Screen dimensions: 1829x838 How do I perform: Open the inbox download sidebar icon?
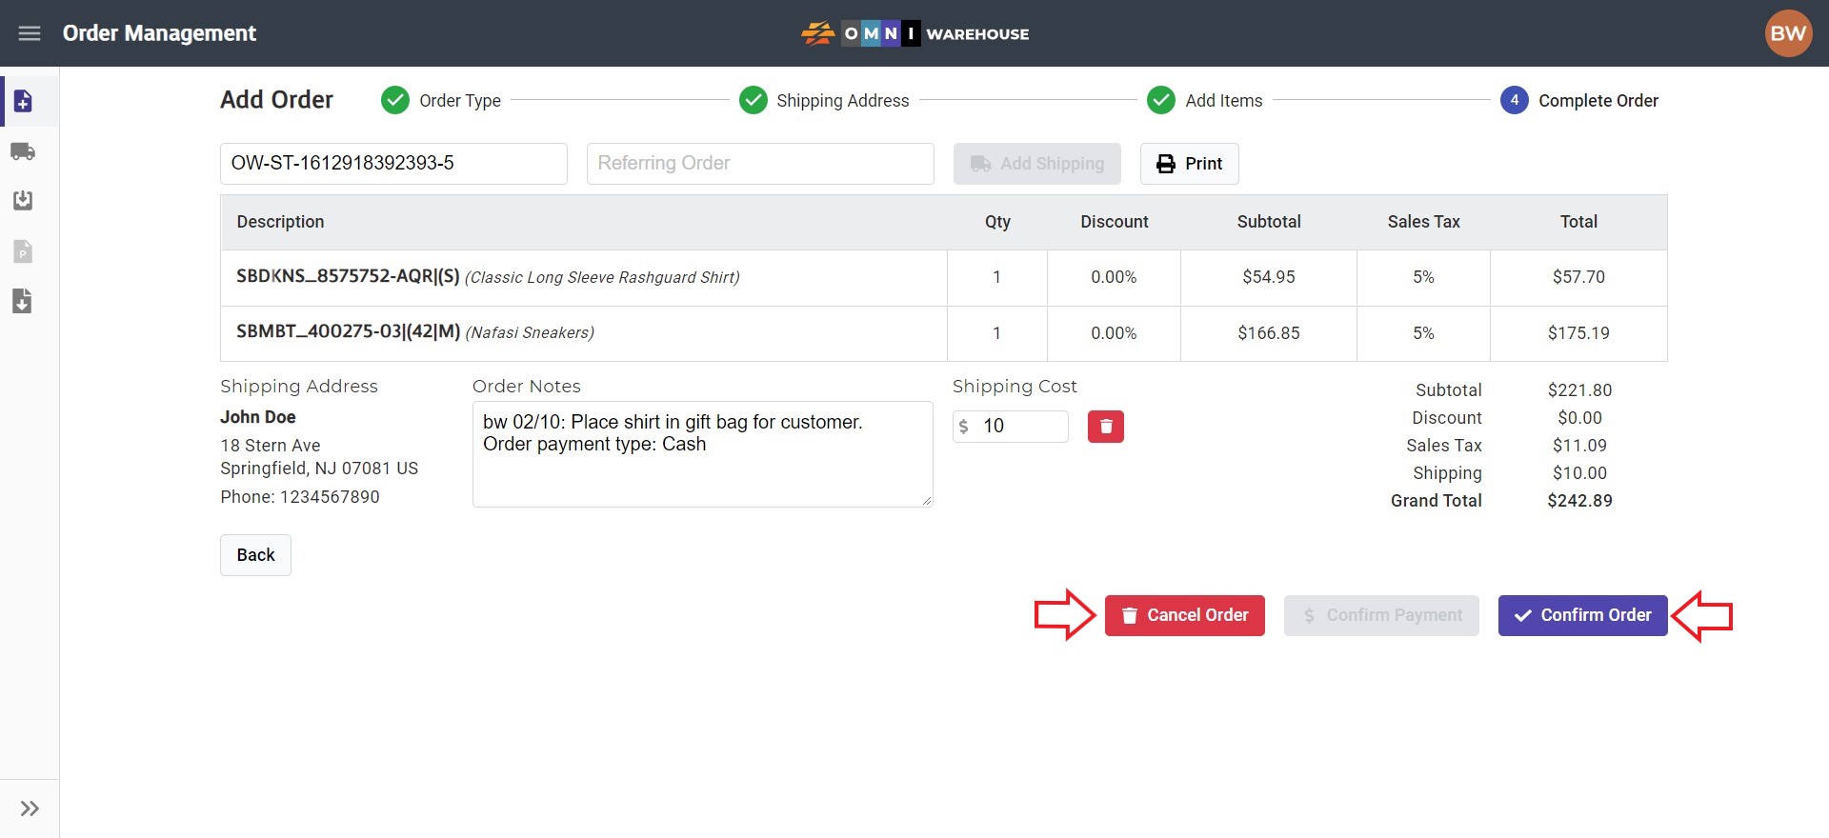point(23,201)
